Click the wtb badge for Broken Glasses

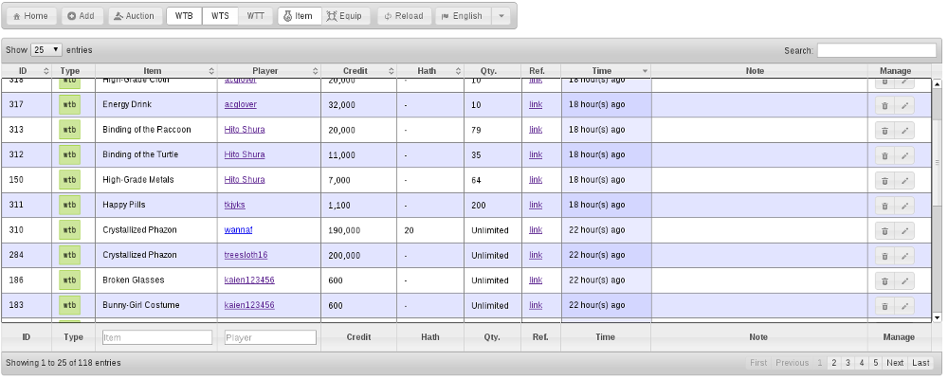(x=69, y=280)
